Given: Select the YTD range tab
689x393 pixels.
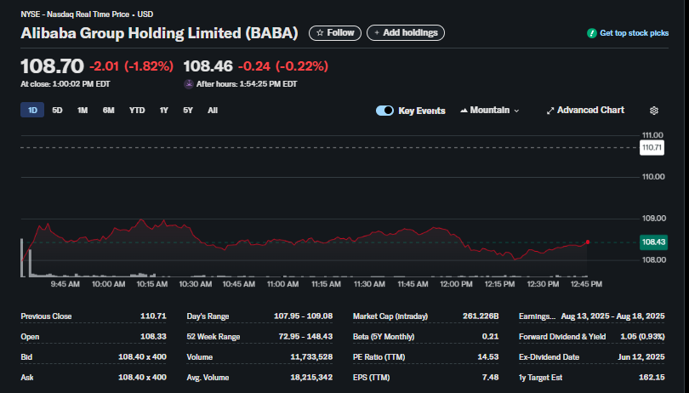Looking at the screenshot, I should coord(137,111).
